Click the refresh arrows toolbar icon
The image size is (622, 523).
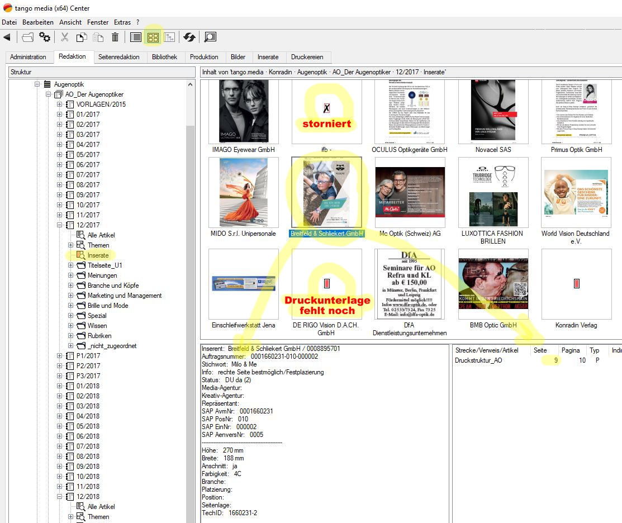[189, 37]
